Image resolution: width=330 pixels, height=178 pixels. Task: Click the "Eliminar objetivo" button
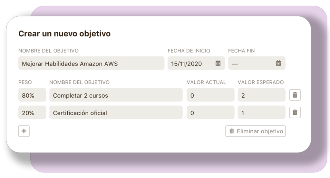point(256,131)
